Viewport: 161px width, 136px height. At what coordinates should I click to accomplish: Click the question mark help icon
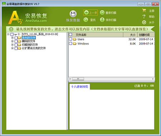pos(144,16)
